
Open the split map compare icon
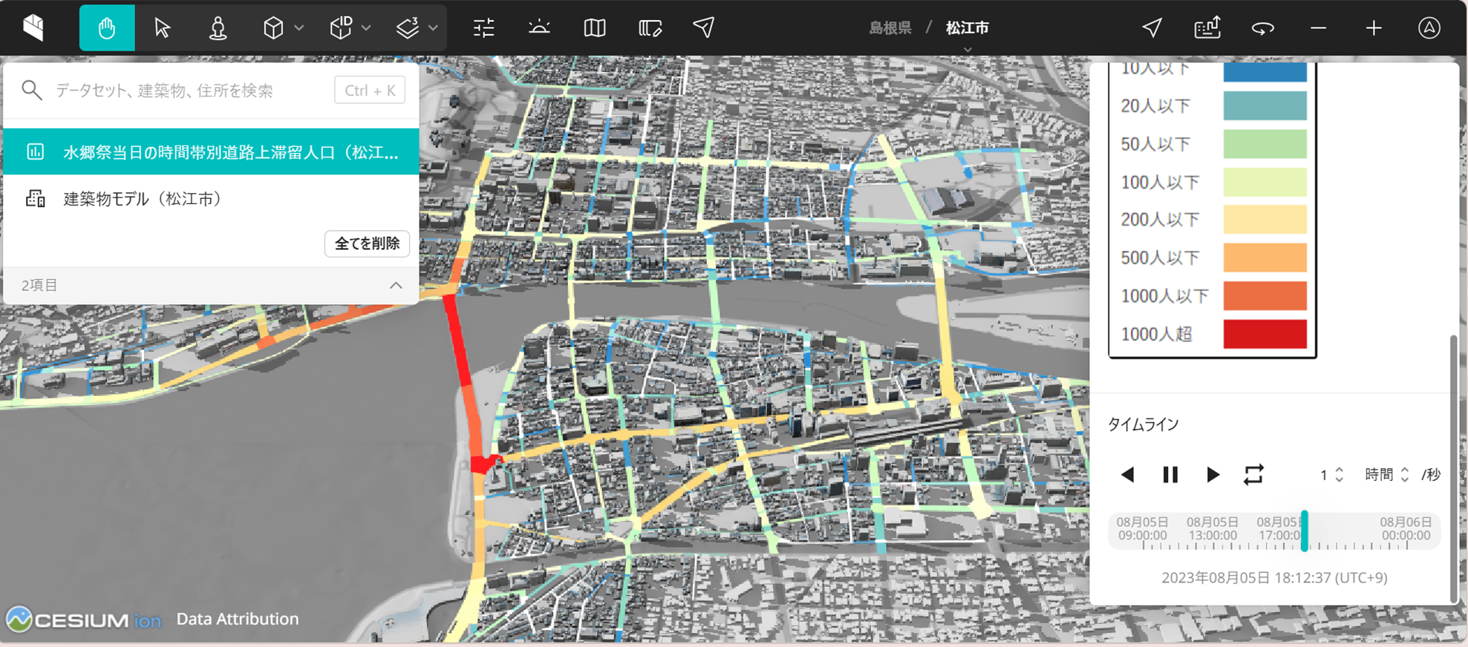click(x=594, y=28)
